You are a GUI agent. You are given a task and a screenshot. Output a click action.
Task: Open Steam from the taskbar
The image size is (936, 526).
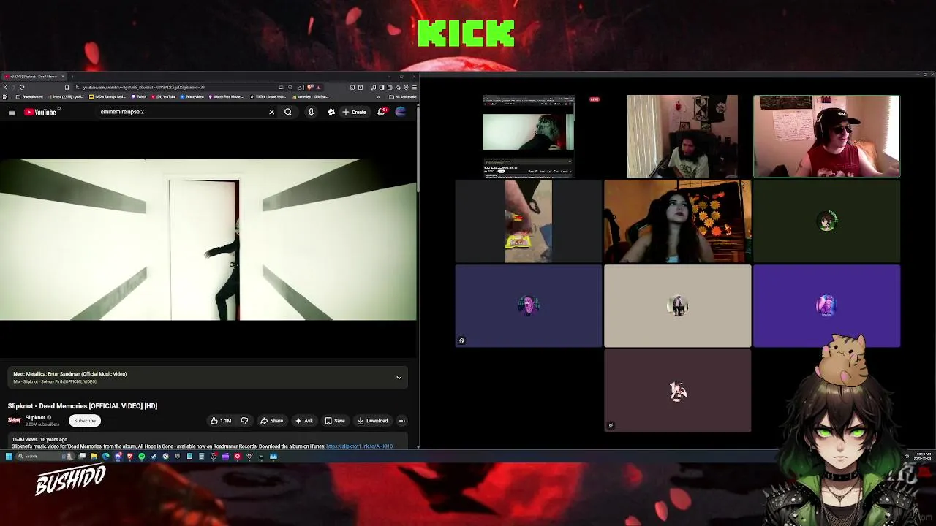(x=154, y=457)
